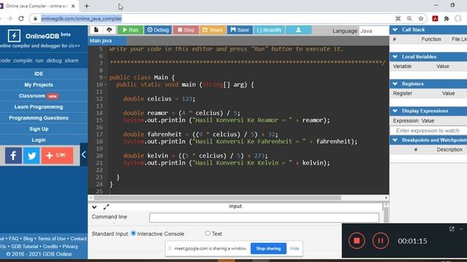The height and width of the screenshot is (262, 467).
Task: Open the Credits footer link
Action: [50, 246]
